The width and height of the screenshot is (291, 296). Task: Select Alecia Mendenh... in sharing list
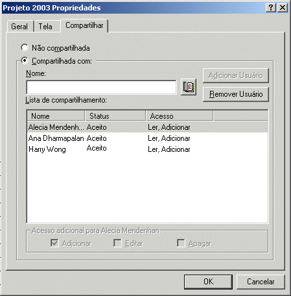click(148, 127)
